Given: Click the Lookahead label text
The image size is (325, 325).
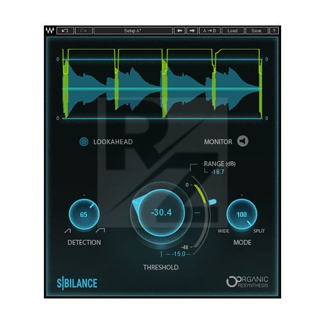Looking at the screenshot, I should coord(113,142).
